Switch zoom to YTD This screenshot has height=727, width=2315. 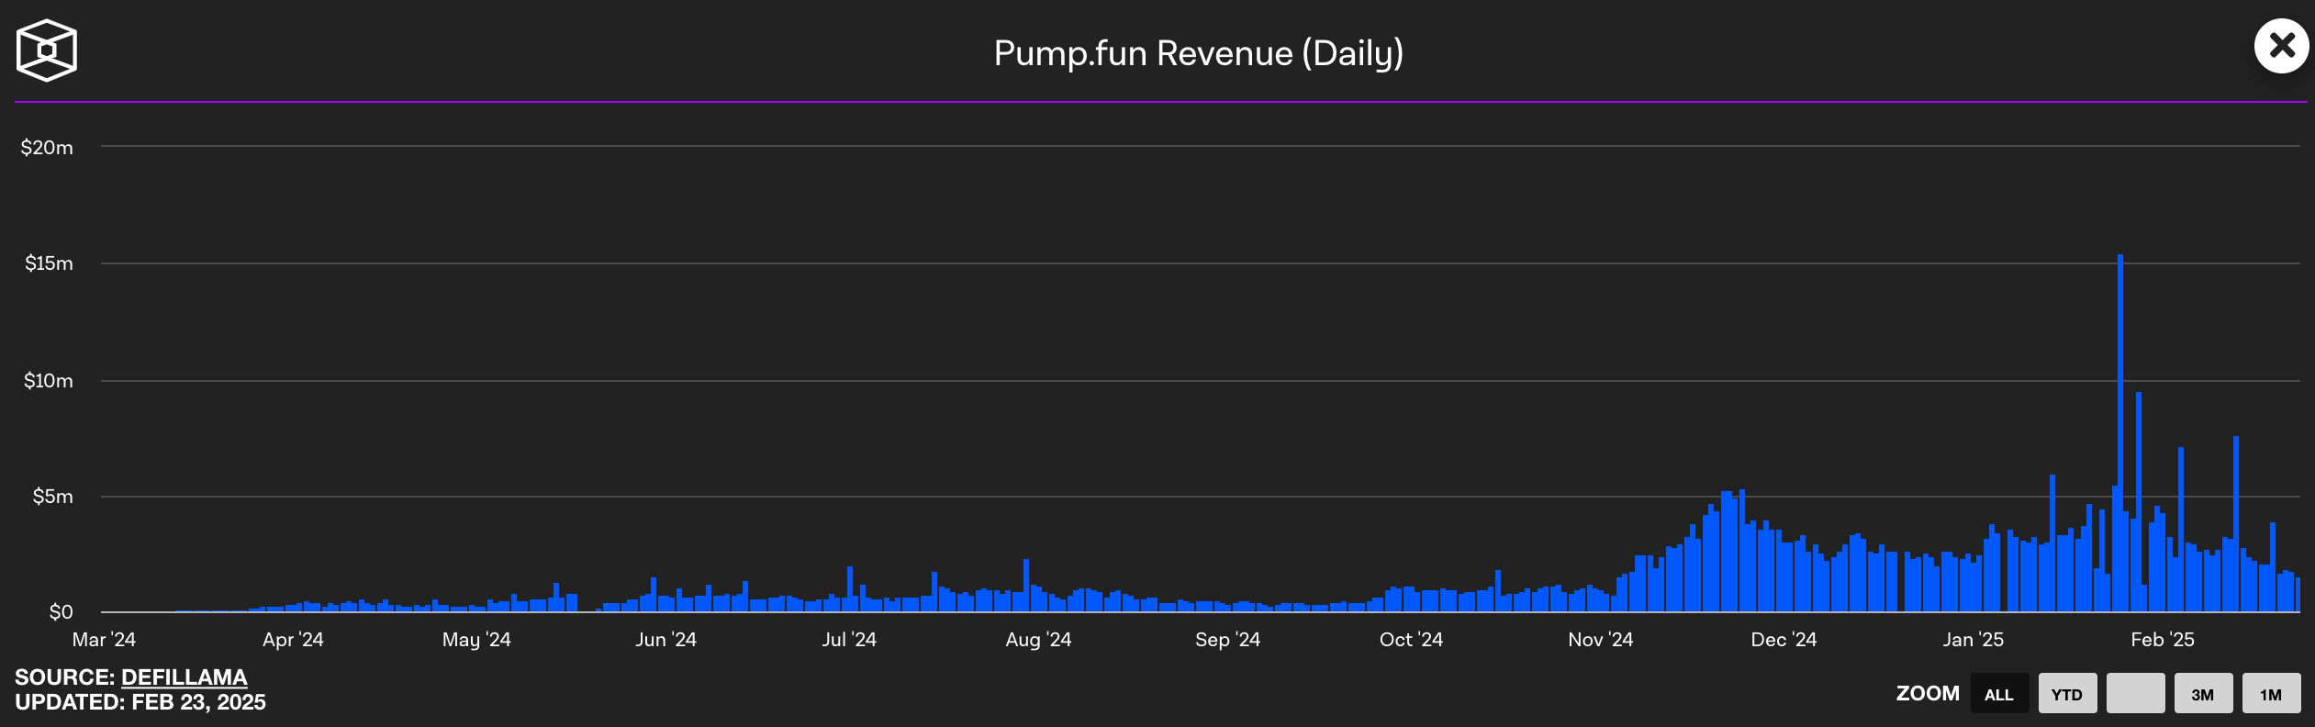pyautogui.click(x=2067, y=694)
